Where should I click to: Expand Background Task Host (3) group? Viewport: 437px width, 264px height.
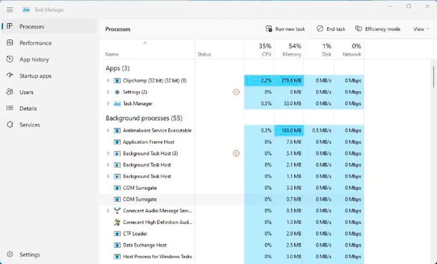coord(108,153)
